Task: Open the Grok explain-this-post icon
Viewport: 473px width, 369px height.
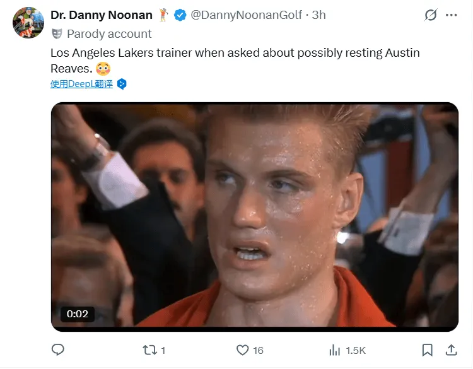Action: coord(431,15)
